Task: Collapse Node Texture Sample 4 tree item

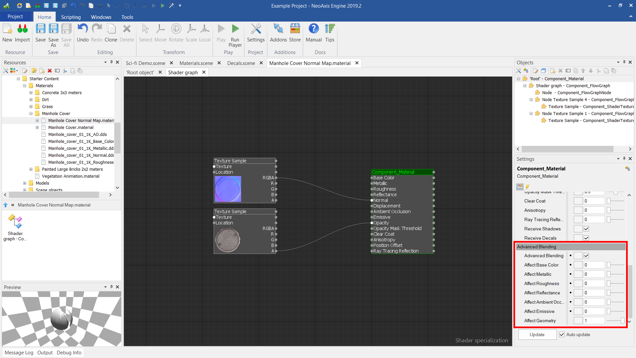Action: pyautogui.click(x=531, y=100)
